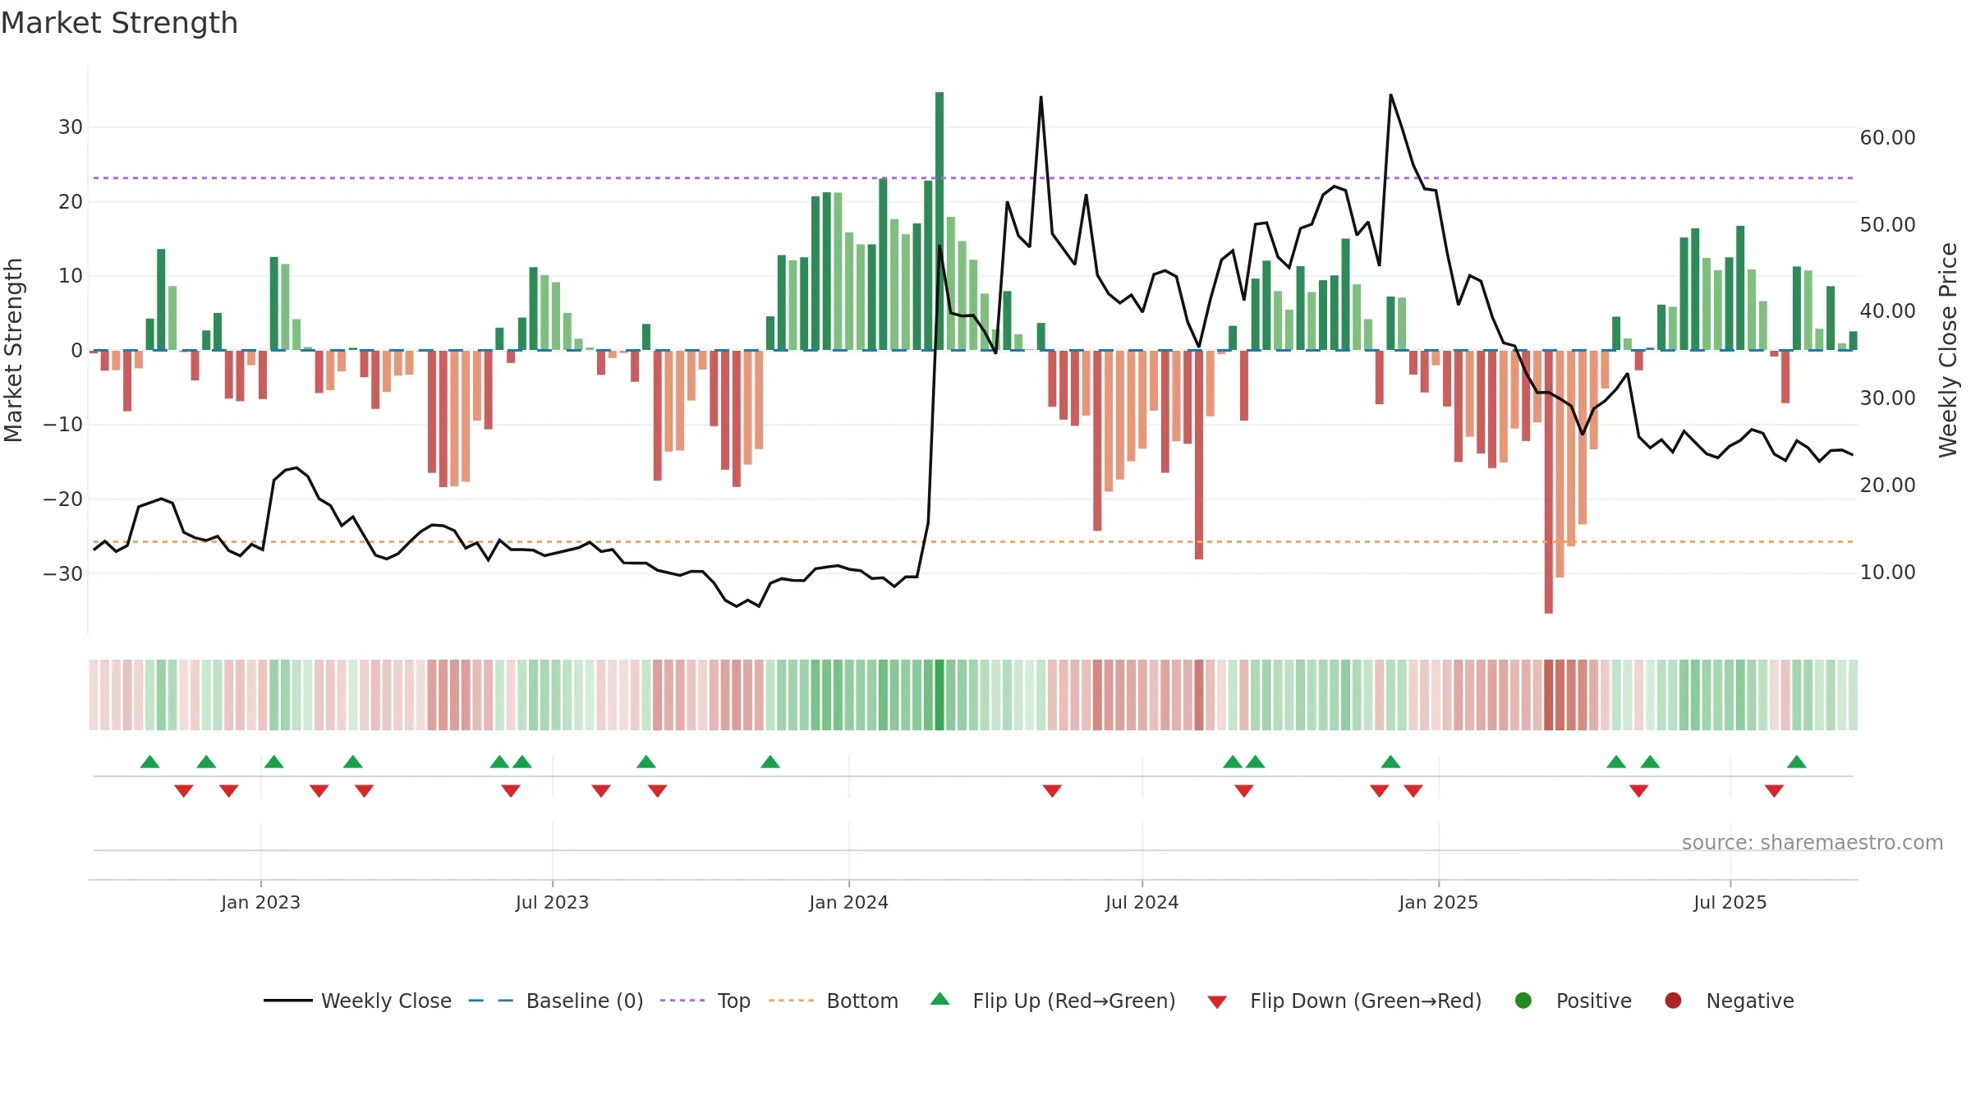Click the flip-down marker between Jan and Jul 2025

(x=1638, y=791)
